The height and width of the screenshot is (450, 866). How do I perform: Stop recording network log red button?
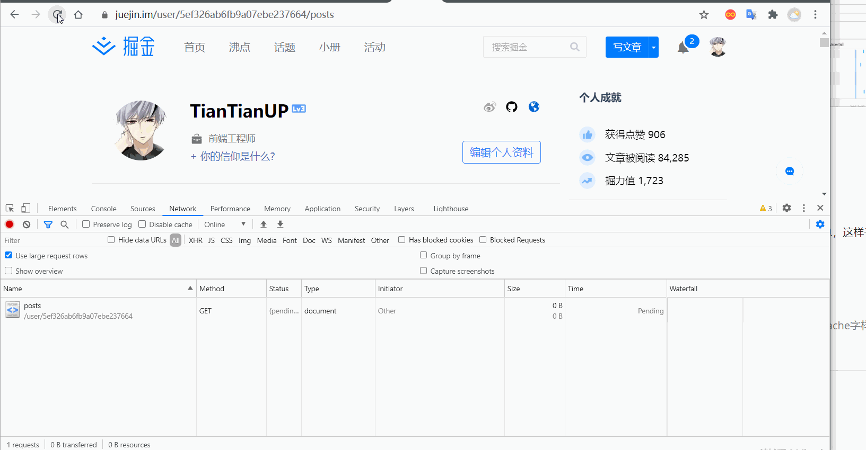point(10,224)
